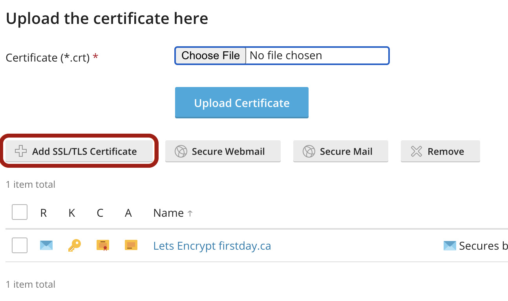Click the globe icon on Secure Mail
Screen dimensions: 508x301
309,151
